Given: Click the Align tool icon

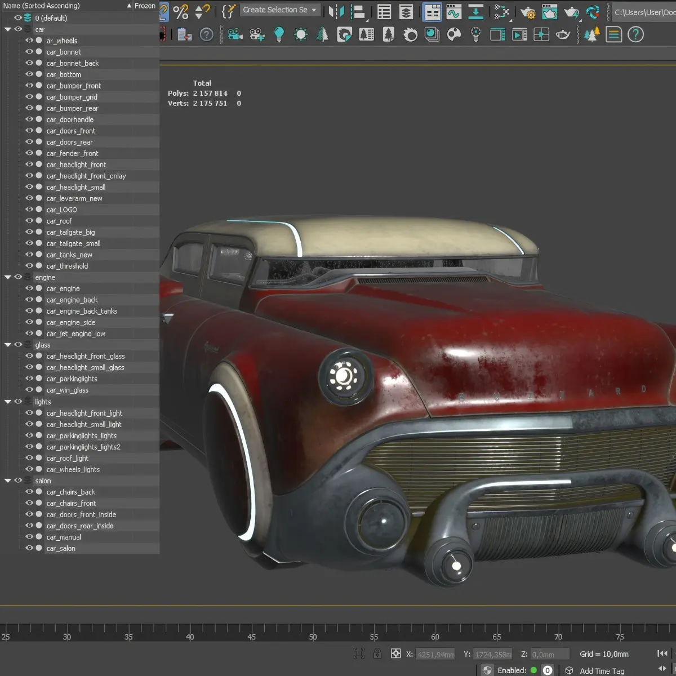Looking at the screenshot, I should (358, 11).
